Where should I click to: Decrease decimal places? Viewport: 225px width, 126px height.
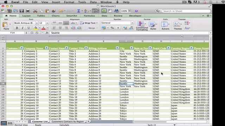coord(131,28)
